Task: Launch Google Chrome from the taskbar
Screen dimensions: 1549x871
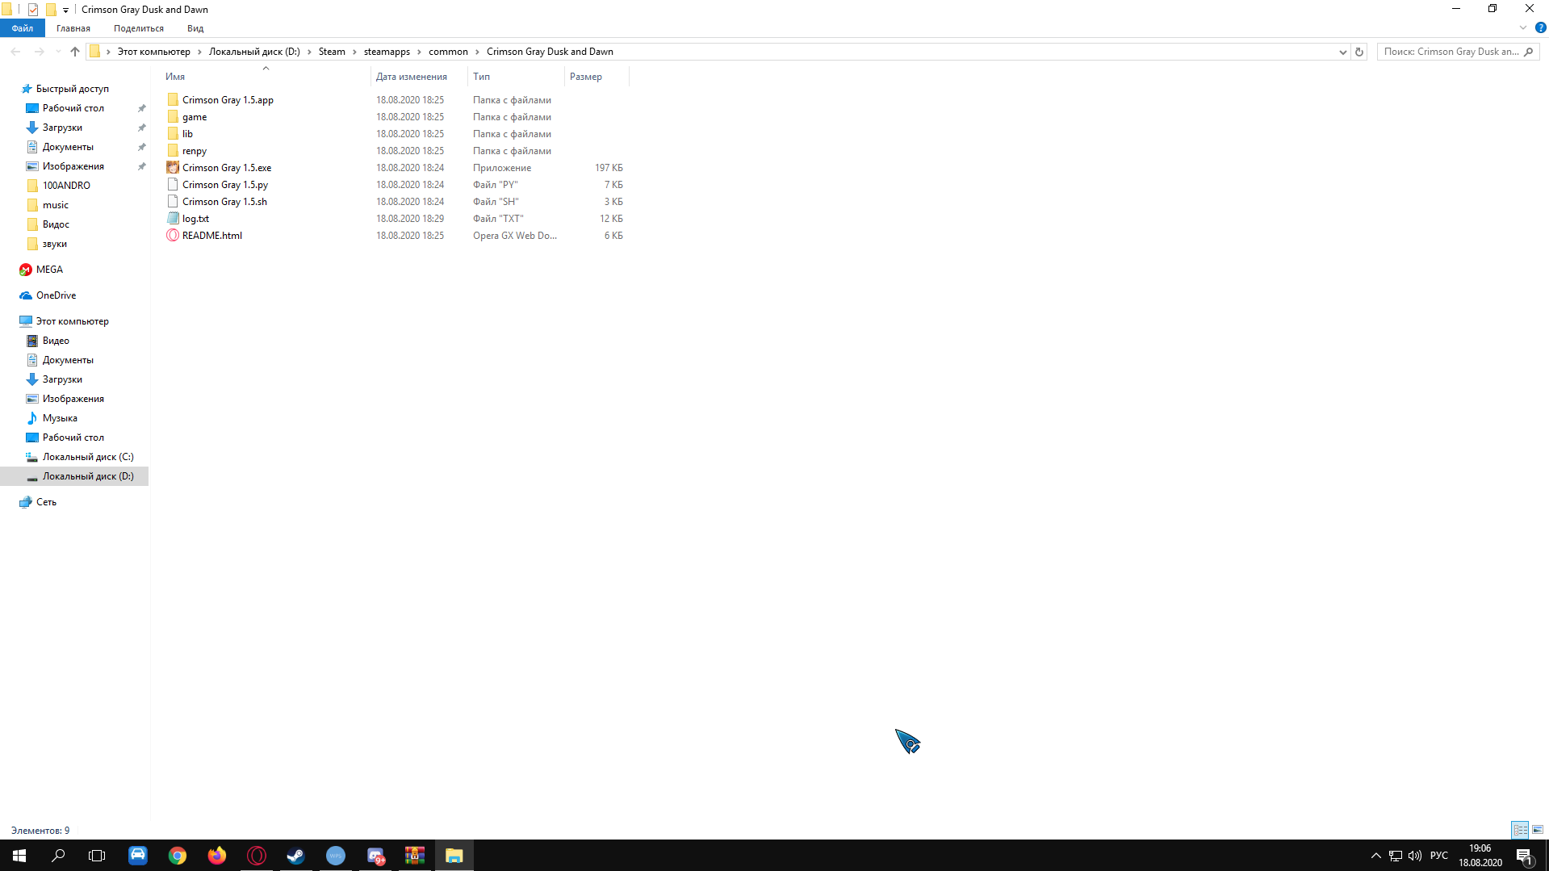Action: (178, 856)
